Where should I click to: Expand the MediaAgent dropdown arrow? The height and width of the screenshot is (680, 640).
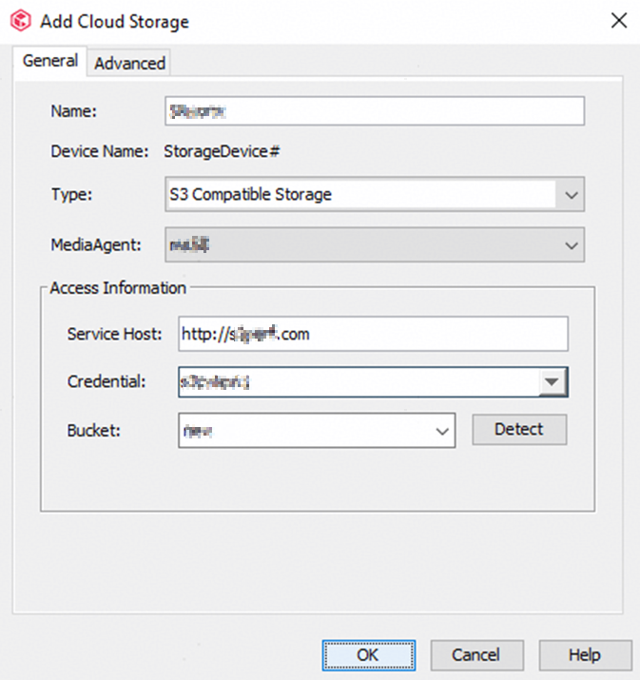click(x=571, y=244)
